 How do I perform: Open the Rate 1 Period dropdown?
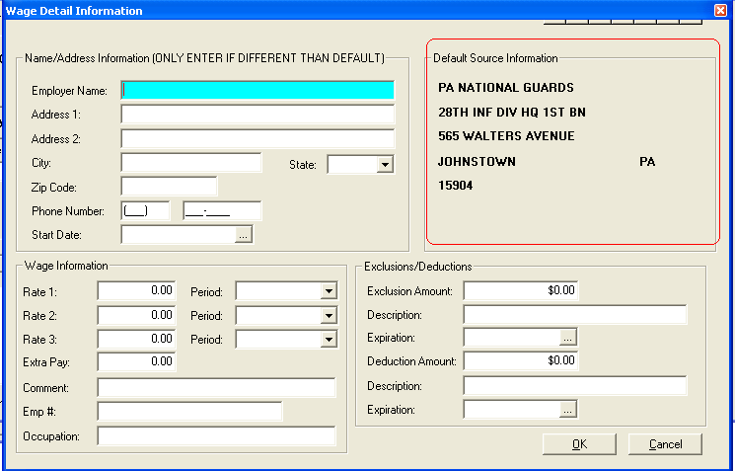click(329, 291)
